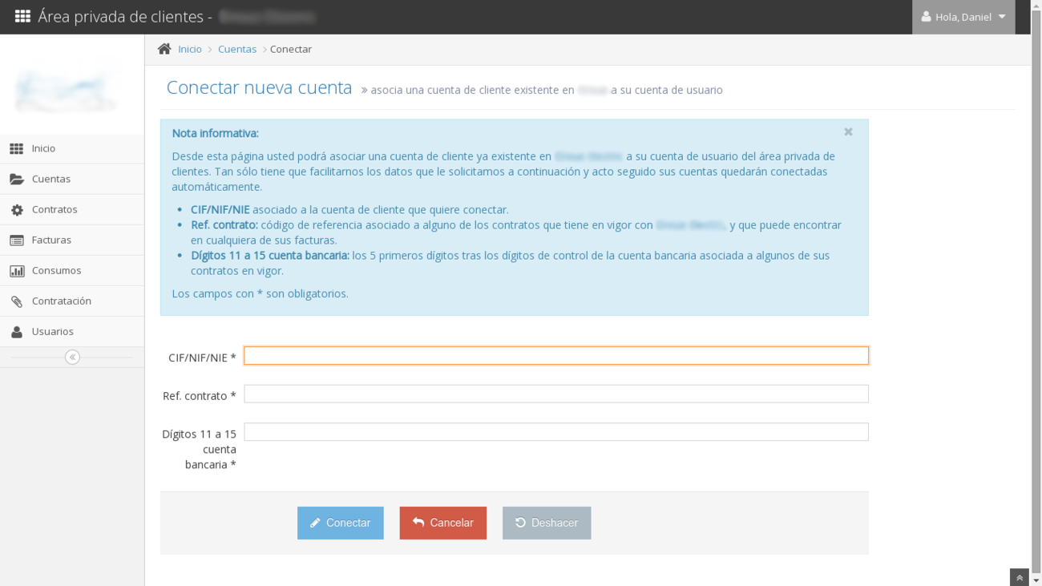Open the Inicio dashboard from sidebar
This screenshot has width=1042, height=586.
42,148
